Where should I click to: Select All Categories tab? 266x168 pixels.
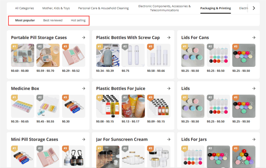[x=24, y=8]
